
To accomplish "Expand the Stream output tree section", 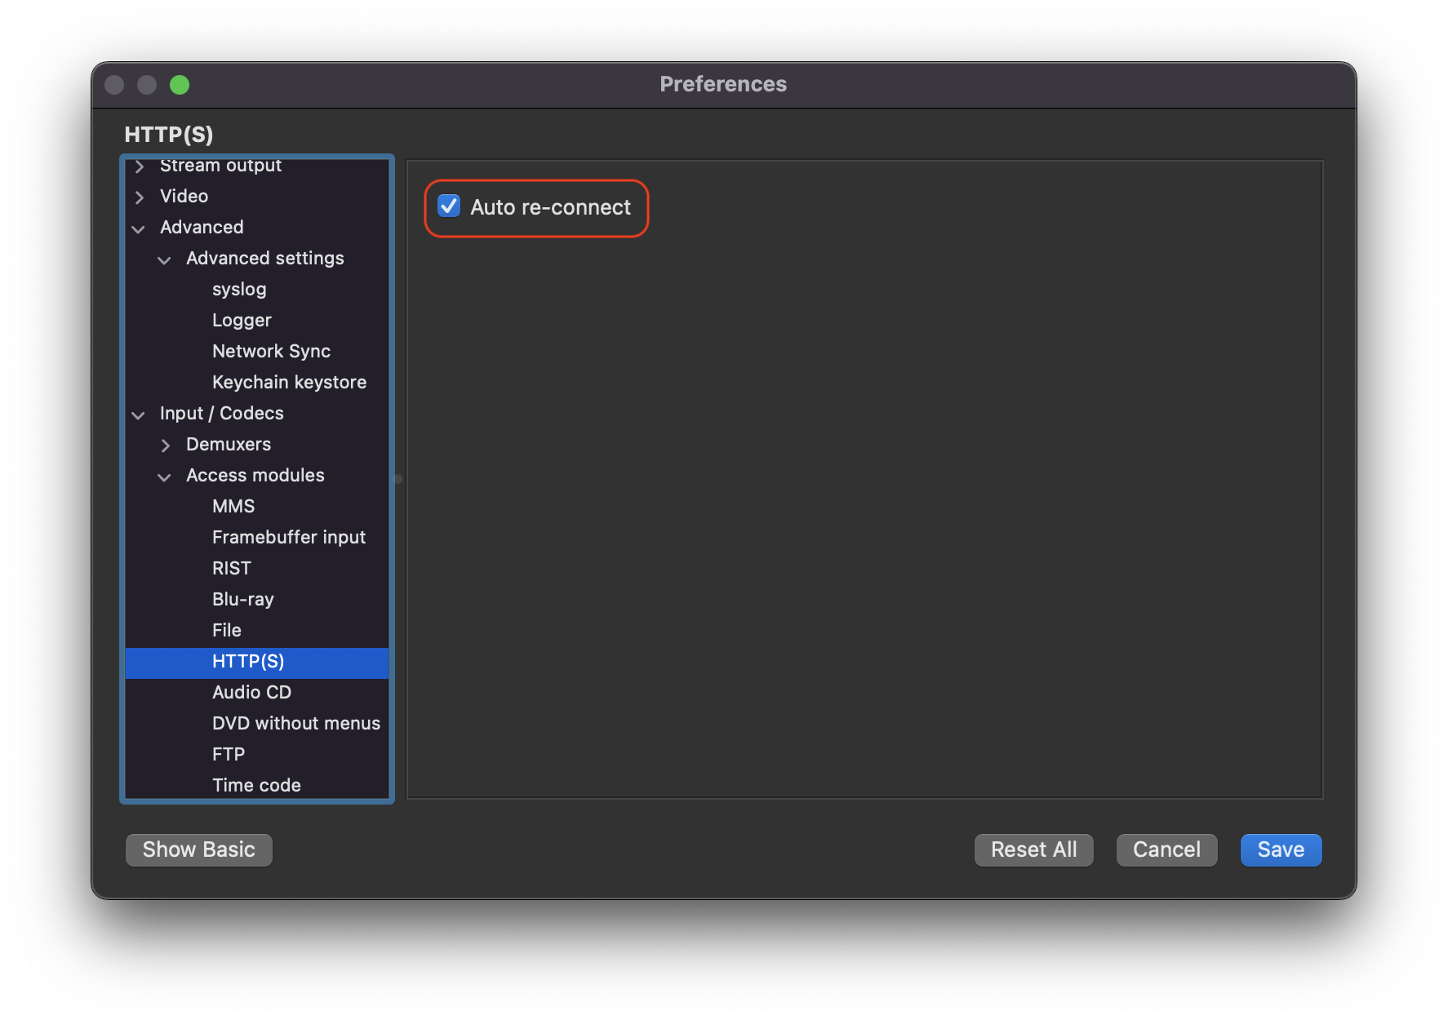I will (140, 166).
